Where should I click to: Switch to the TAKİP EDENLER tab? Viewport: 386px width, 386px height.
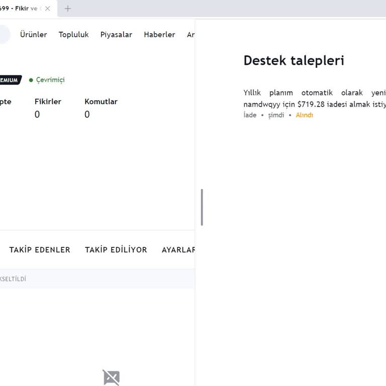(x=40, y=250)
